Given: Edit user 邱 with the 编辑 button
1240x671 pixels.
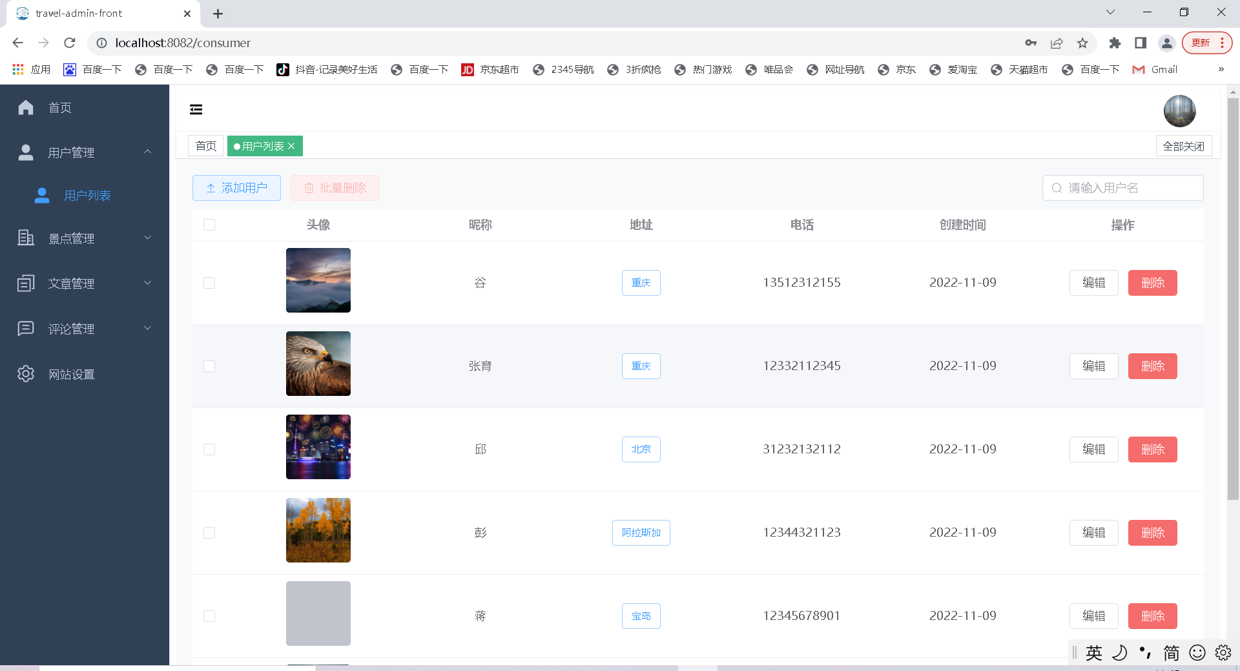Looking at the screenshot, I should click(1094, 449).
